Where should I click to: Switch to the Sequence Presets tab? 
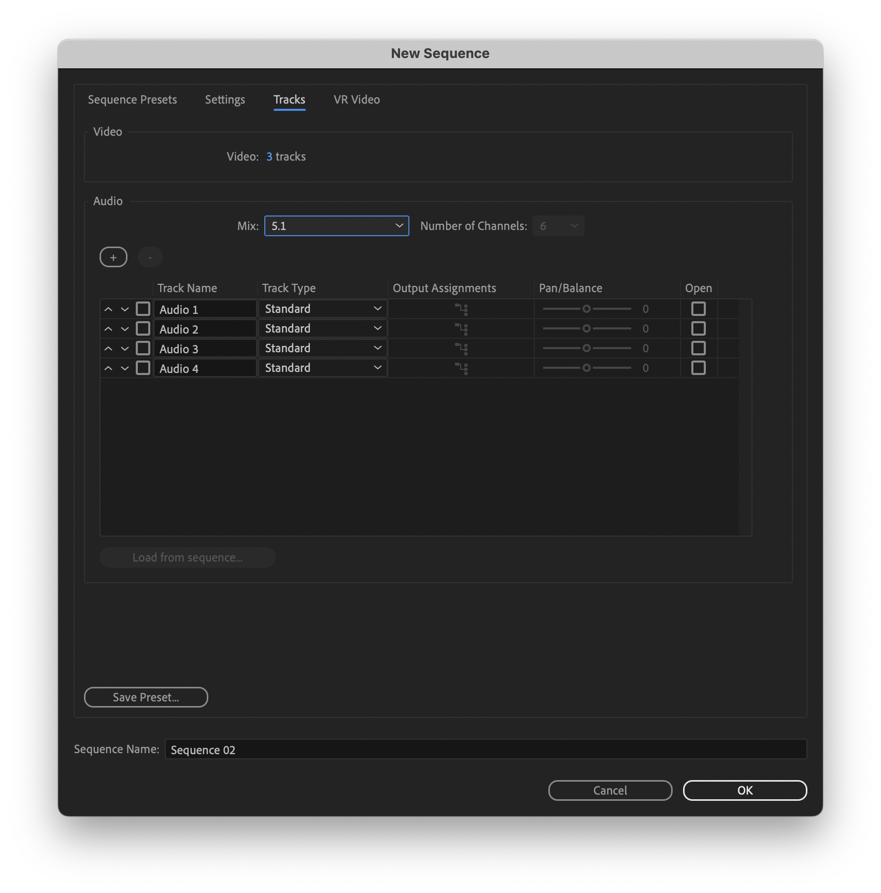(x=132, y=99)
